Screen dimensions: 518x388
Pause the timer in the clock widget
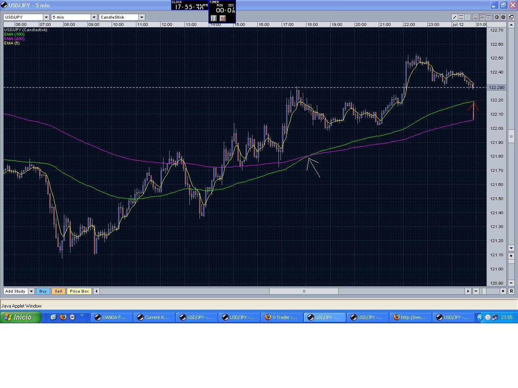214,18
